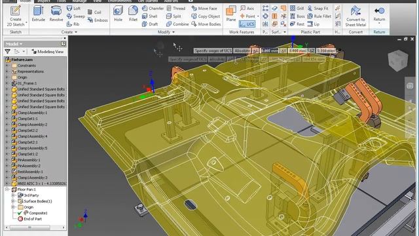Screen dimensions: 419x236
Task: Choose the Loft tool
Action: tap(73, 9)
